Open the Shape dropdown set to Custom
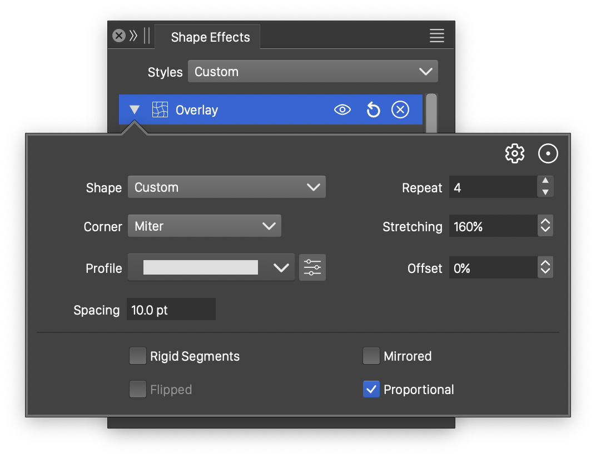This screenshot has height=458, width=596. pyautogui.click(x=226, y=187)
